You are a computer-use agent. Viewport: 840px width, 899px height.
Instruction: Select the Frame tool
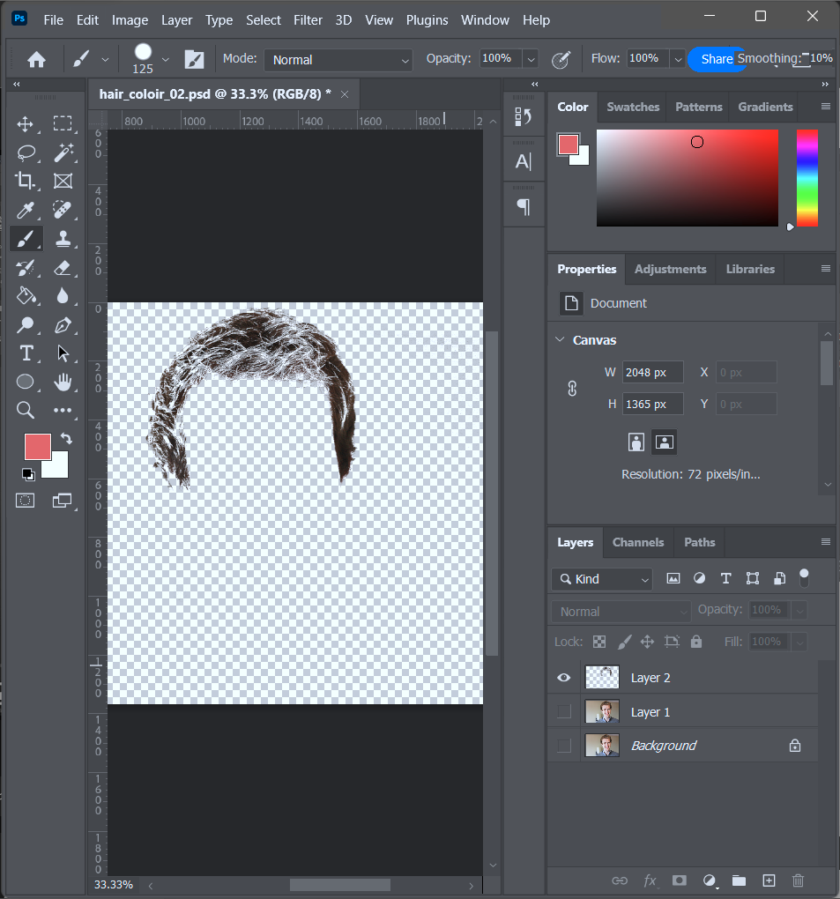point(63,182)
